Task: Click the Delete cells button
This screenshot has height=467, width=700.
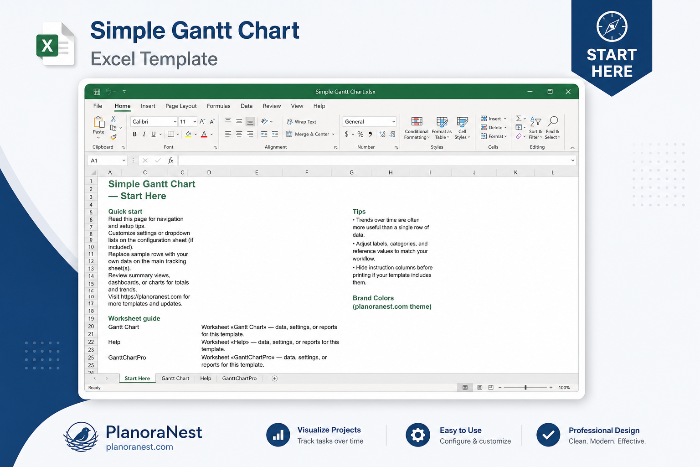Action: [494, 128]
